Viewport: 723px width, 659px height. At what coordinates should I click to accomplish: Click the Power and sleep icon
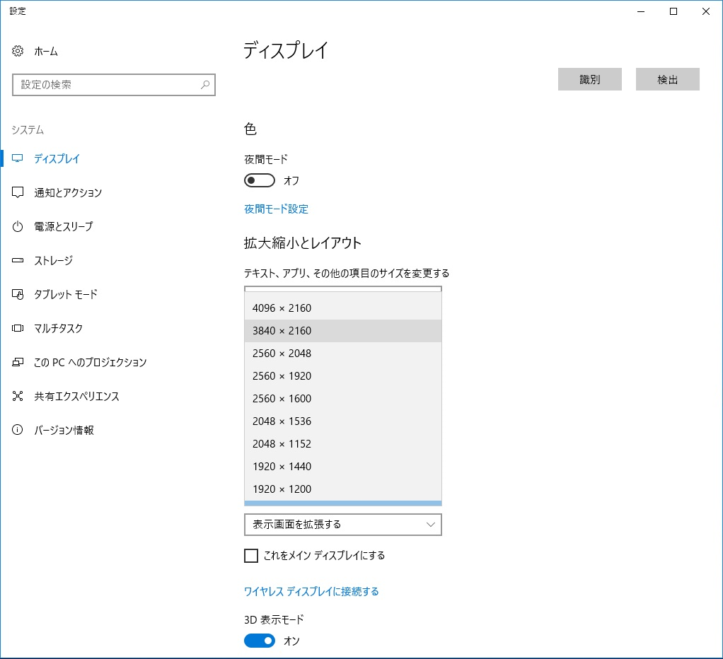point(18,227)
